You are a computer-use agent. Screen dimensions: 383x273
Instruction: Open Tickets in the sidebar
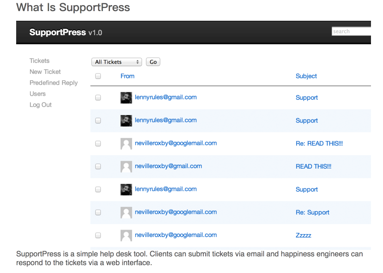pyautogui.click(x=39, y=61)
